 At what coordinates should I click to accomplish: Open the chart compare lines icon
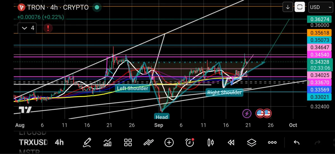(148, 143)
